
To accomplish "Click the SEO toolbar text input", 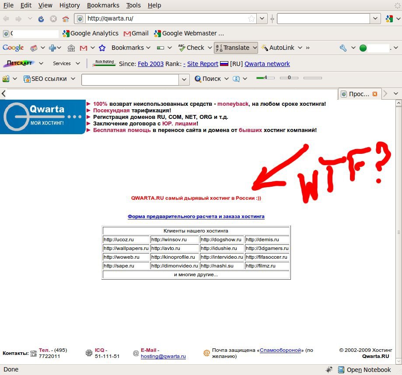I will point(130,80).
